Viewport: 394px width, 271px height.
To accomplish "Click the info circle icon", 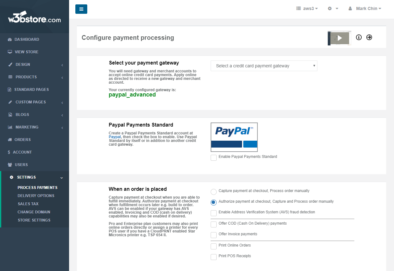I will pos(359,37).
